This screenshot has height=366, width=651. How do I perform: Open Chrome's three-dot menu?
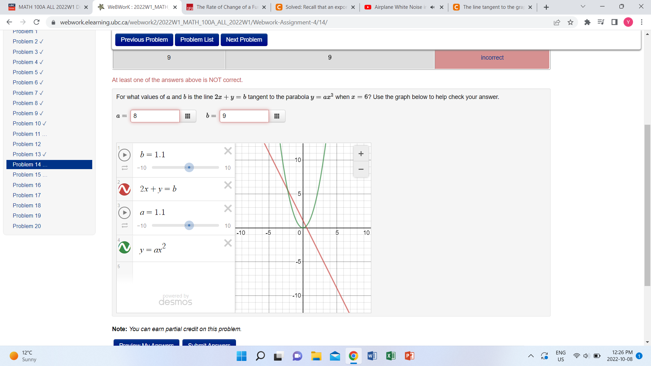click(642, 22)
